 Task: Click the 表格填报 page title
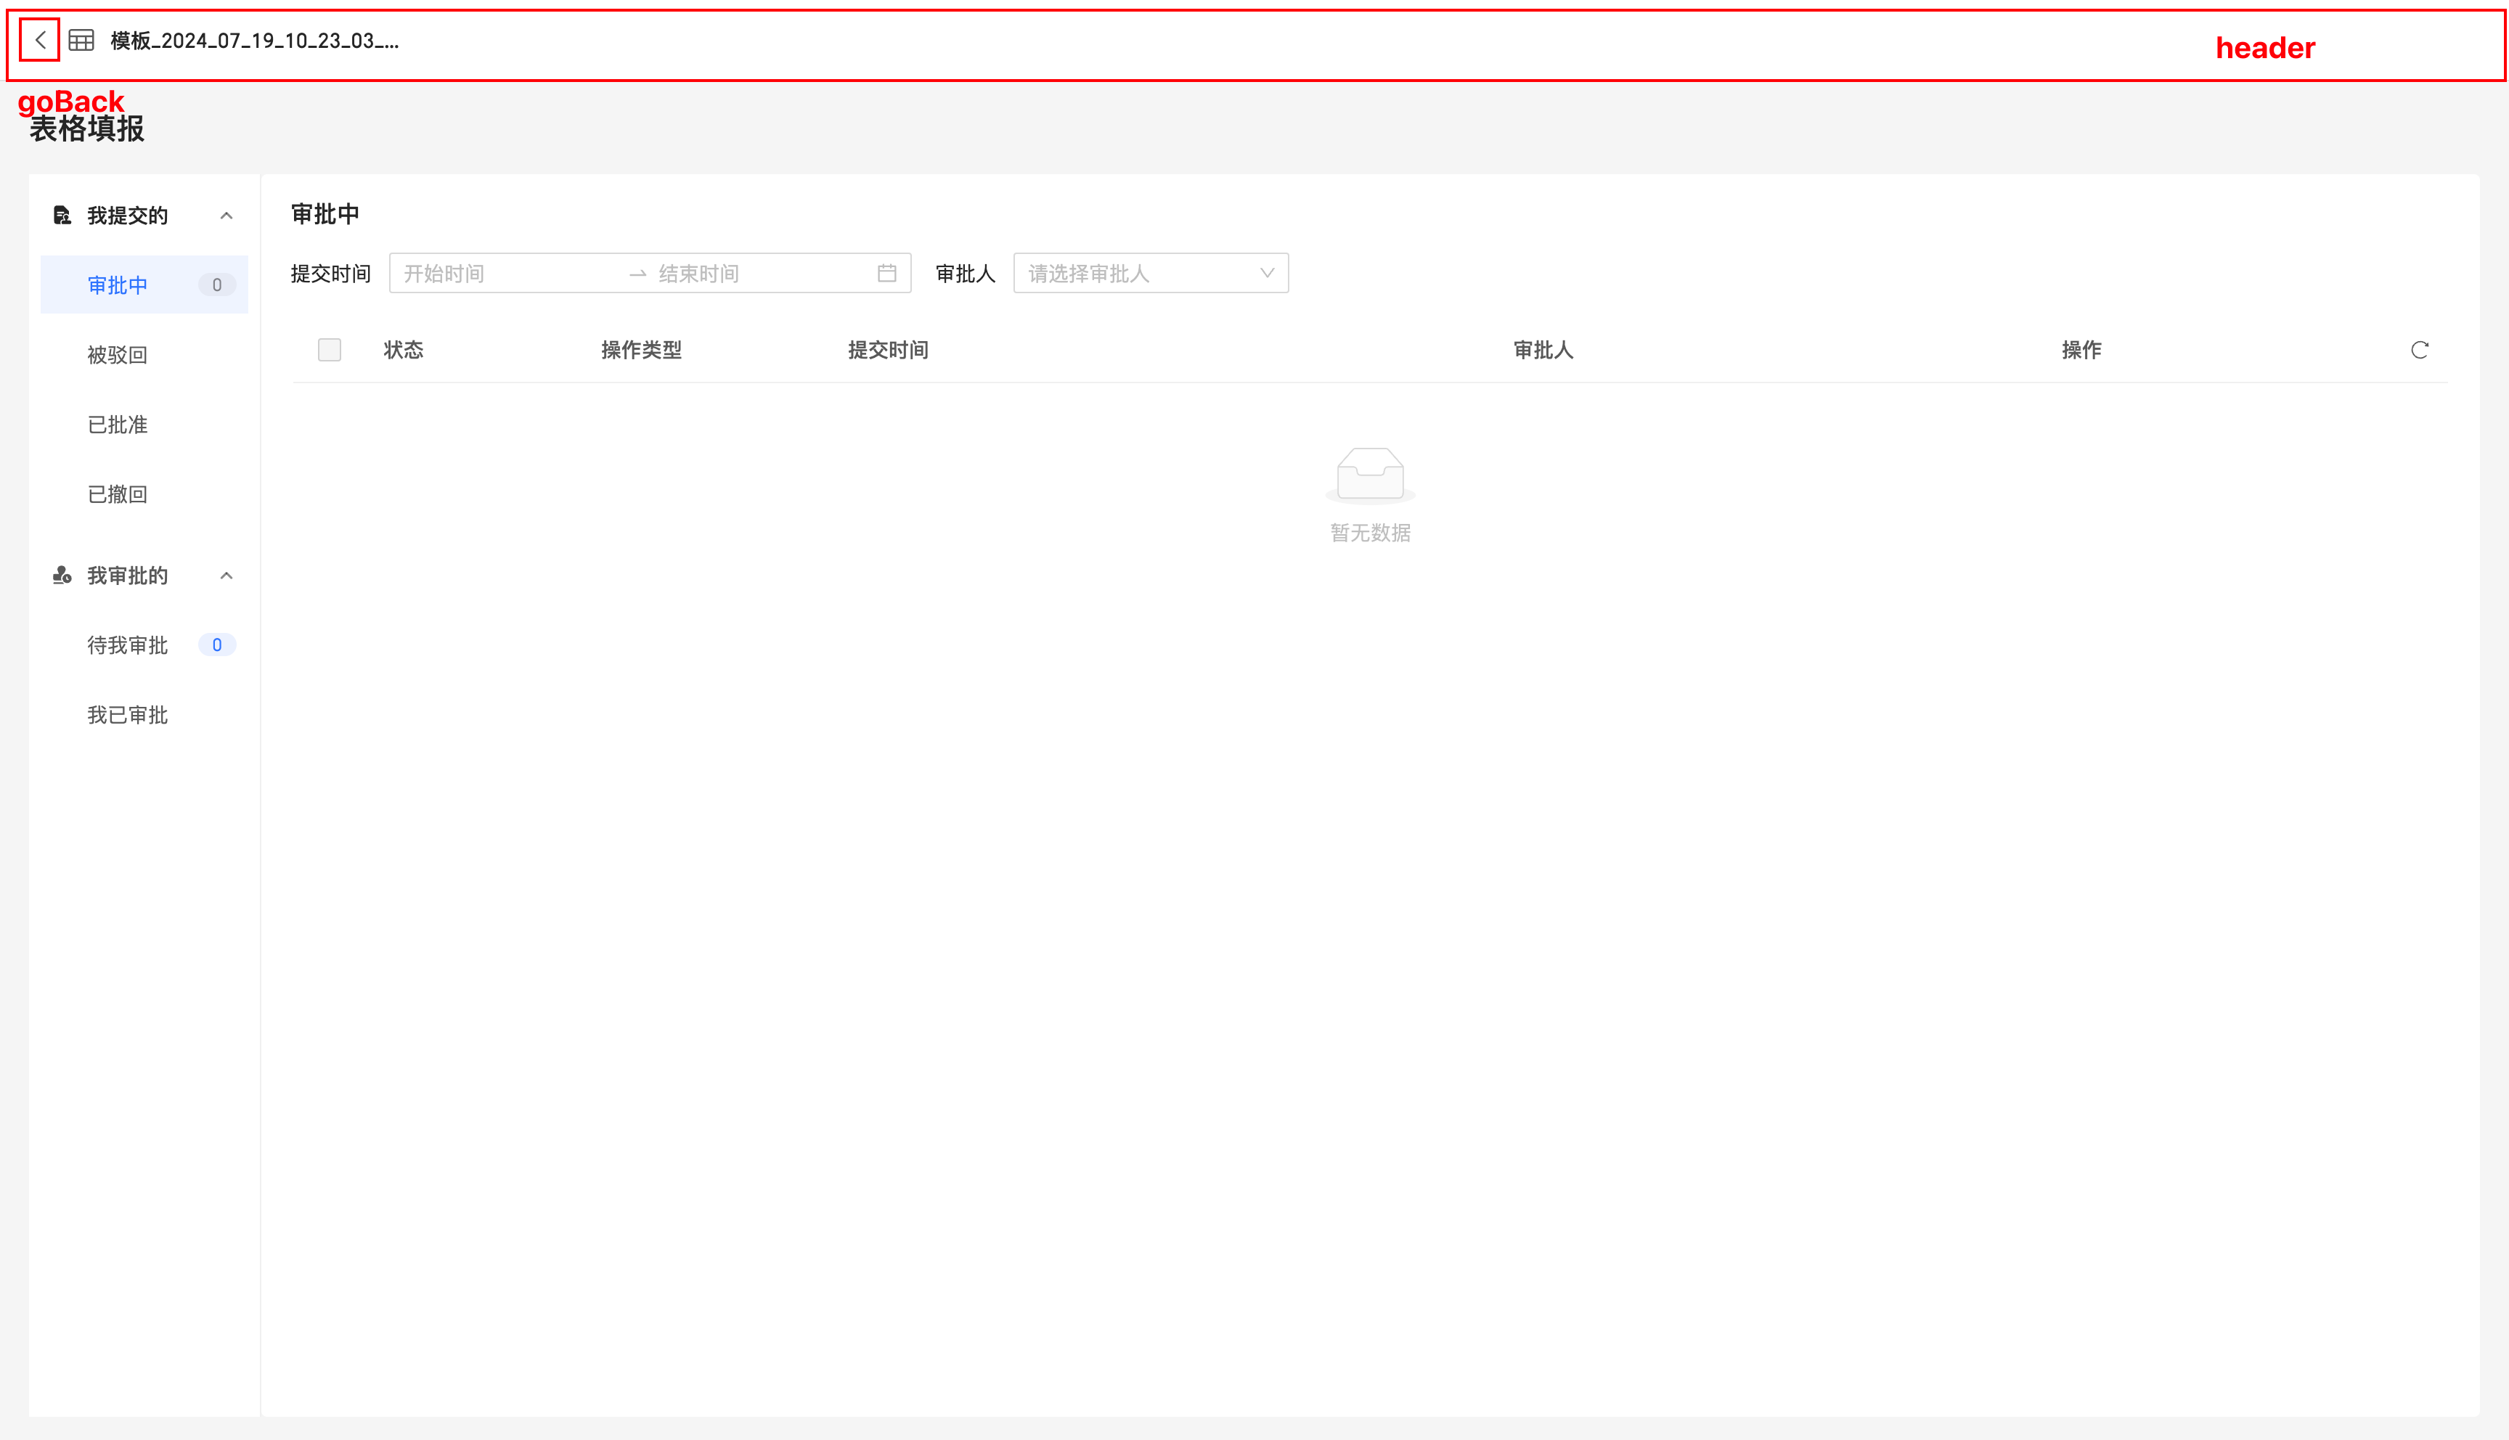pyautogui.click(x=87, y=128)
